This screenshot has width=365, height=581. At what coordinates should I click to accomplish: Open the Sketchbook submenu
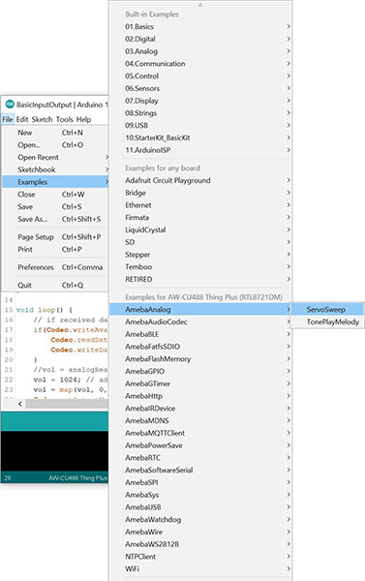pos(55,169)
